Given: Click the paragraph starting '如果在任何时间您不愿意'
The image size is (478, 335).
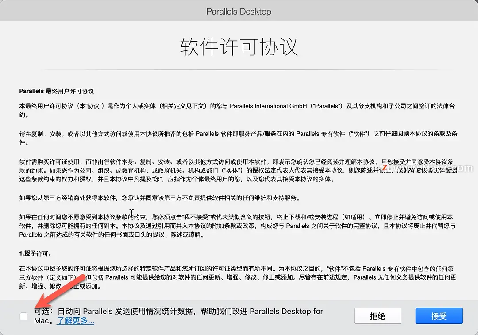Looking at the screenshot, I should point(238,226).
